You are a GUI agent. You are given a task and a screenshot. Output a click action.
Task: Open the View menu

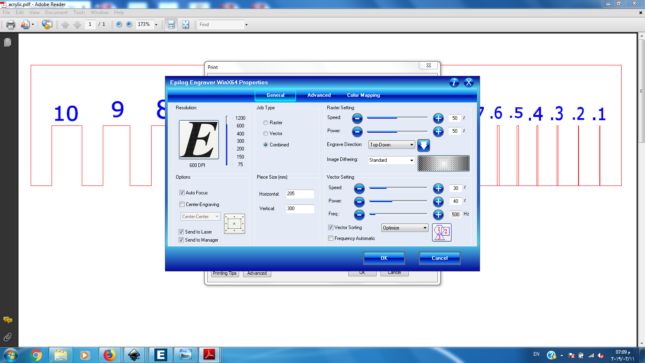[x=34, y=13]
